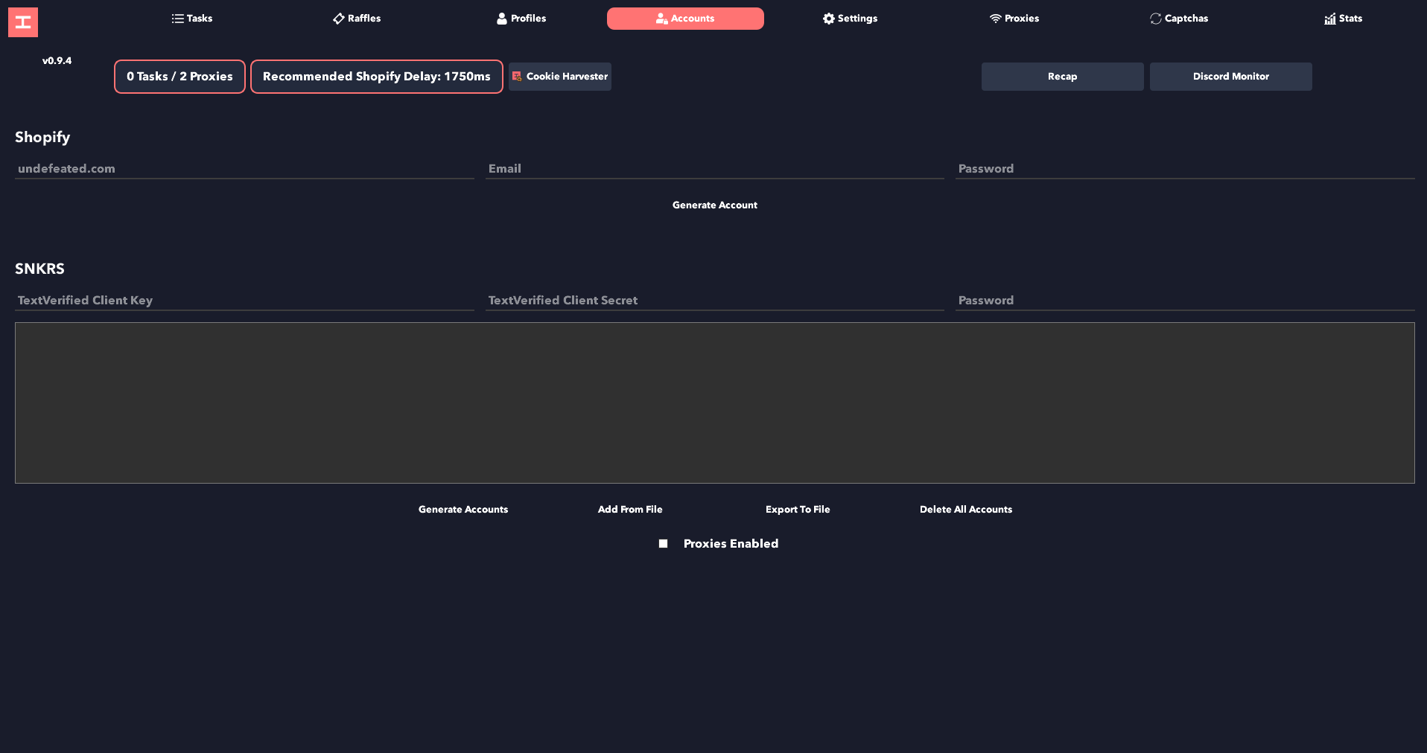Viewport: 1427px width, 753px height.
Task: View the Stats chart tab
Action: [1343, 19]
